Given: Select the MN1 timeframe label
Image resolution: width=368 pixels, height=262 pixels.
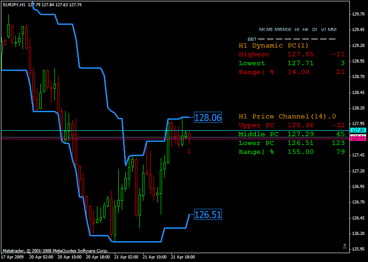Looking at the screenshot, I should [332, 30].
